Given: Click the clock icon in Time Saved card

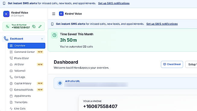Looking at the screenshot, I should [55, 35].
